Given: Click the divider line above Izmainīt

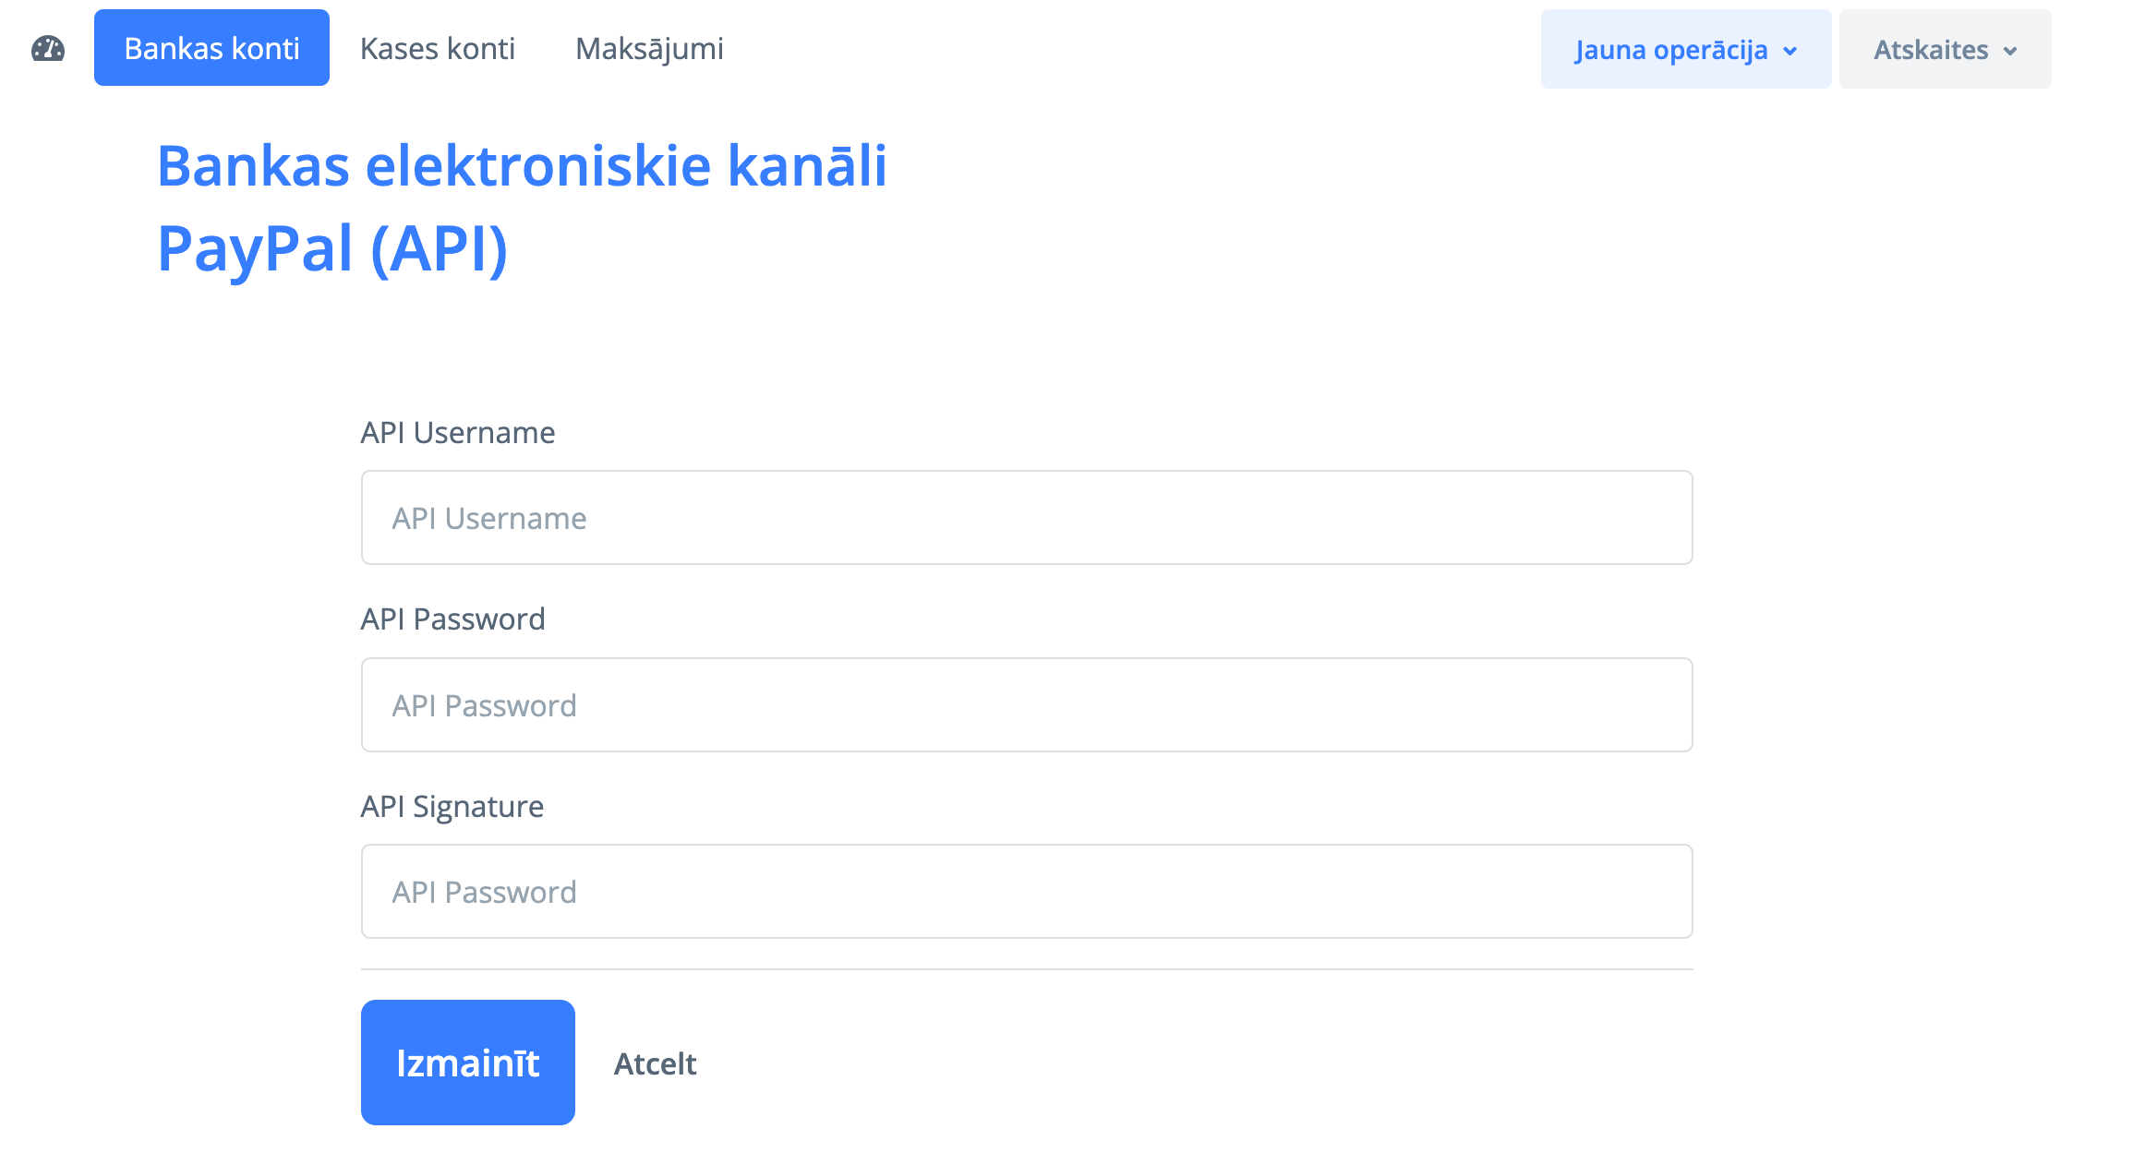Looking at the screenshot, I should point(1026,969).
